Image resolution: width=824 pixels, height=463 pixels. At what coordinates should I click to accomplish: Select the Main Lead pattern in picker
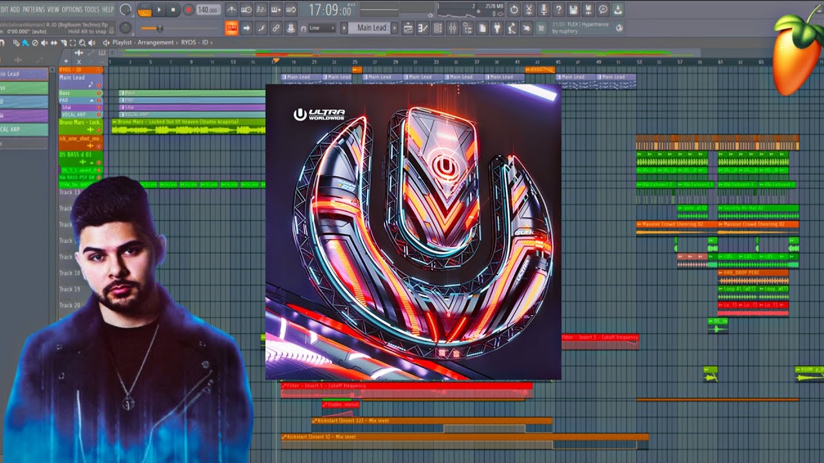tap(23, 74)
